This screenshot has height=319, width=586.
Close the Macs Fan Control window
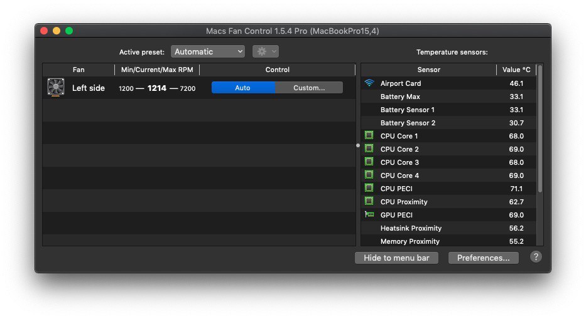[44, 31]
